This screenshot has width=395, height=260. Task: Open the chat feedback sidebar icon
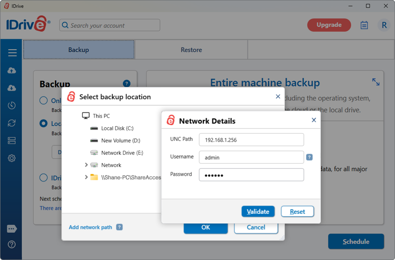(12, 229)
